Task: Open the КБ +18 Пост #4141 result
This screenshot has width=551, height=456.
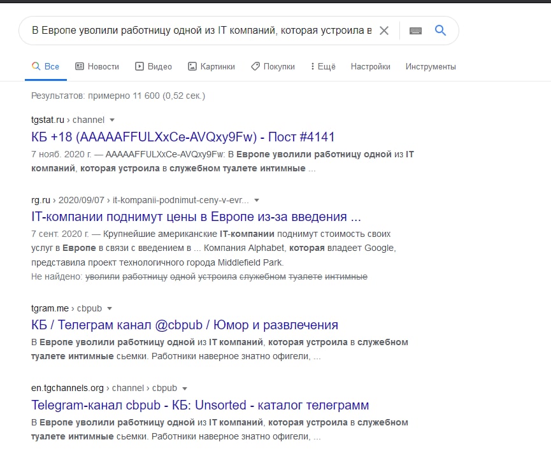Action: coord(183,137)
